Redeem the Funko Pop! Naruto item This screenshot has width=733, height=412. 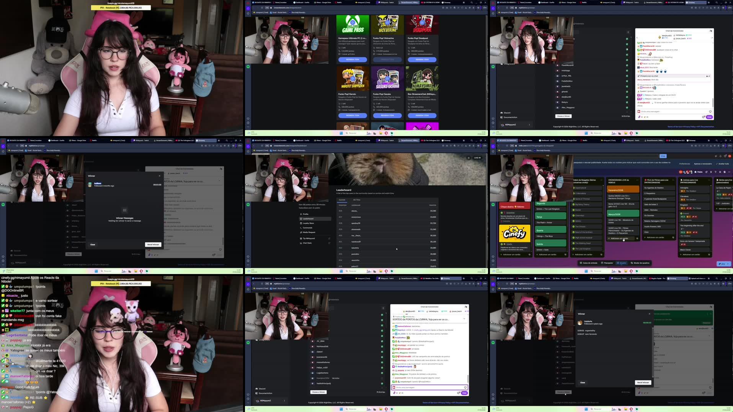click(x=352, y=115)
